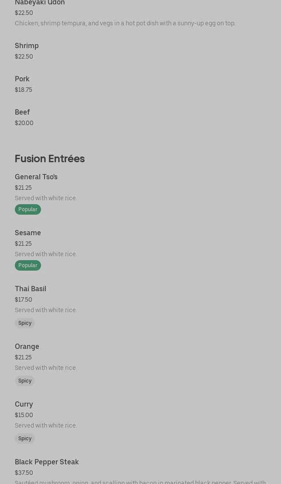This screenshot has height=484, width=281.
Task: Click the Shrimp $22.50 price
Action: click(x=24, y=56)
